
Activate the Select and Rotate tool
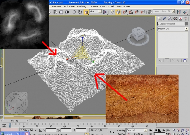pyautogui.click(x=80, y=12)
